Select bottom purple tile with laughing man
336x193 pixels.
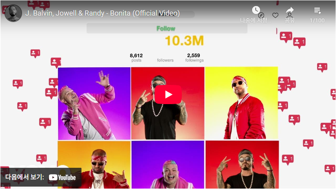[x=168, y=165]
